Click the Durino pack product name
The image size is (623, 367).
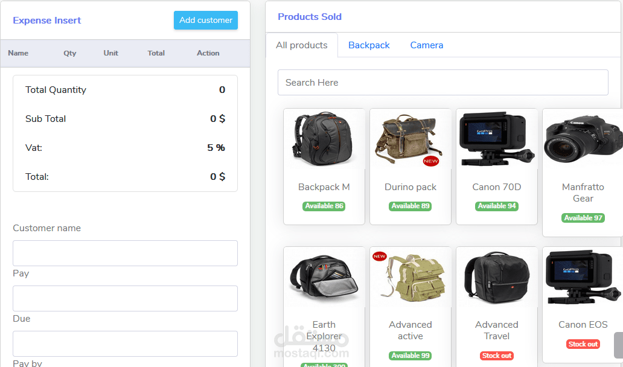[411, 187]
